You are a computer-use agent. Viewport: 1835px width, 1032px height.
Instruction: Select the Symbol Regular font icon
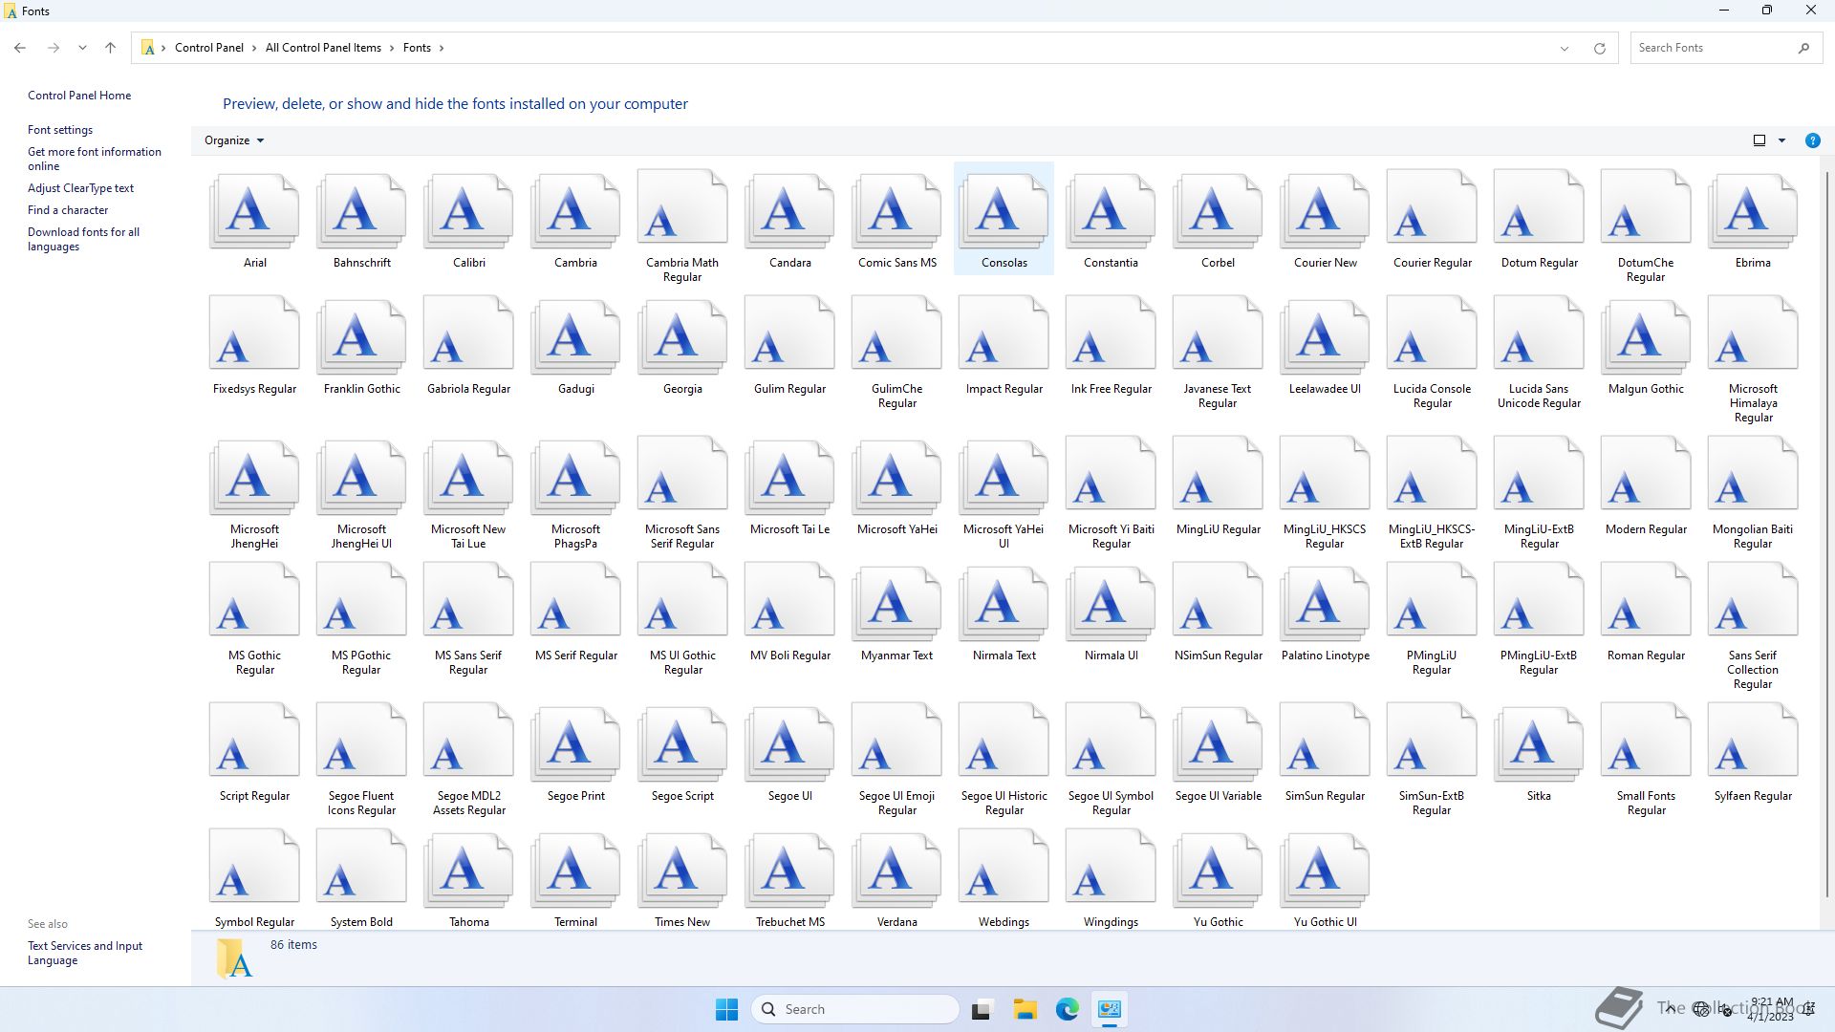pyautogui.click(x=254, y=867)
